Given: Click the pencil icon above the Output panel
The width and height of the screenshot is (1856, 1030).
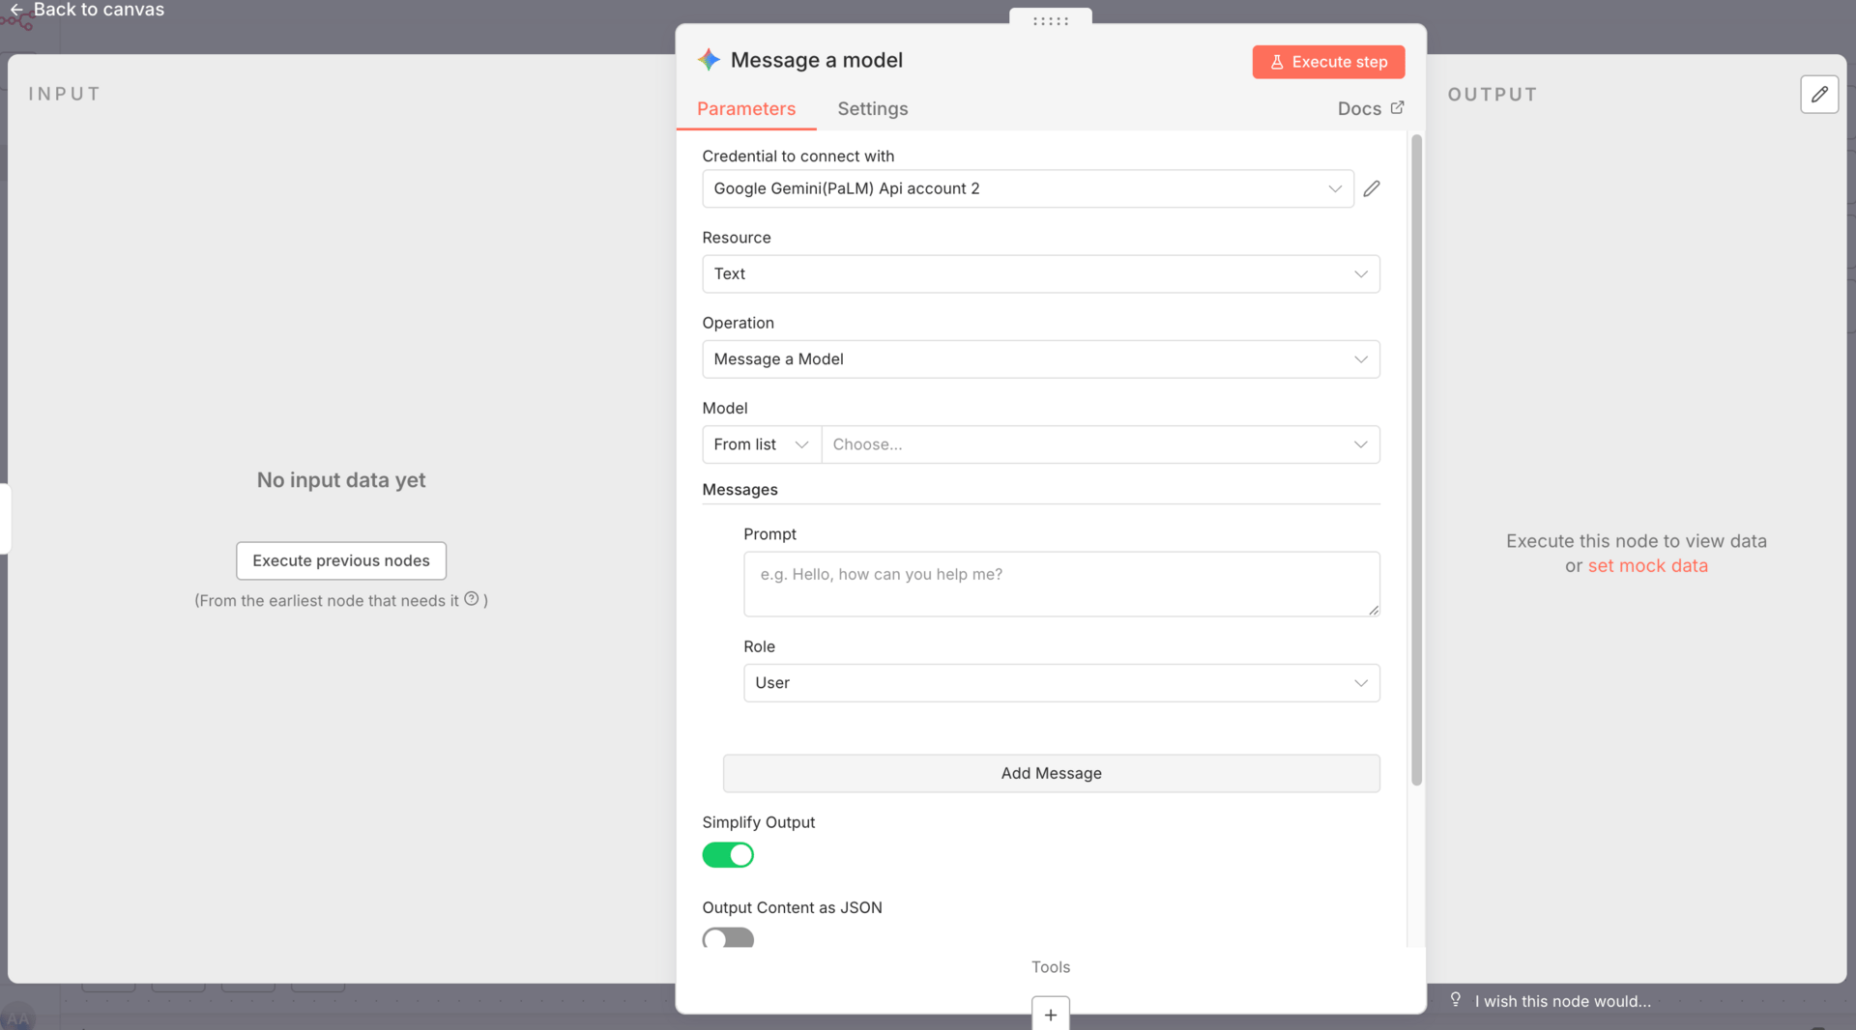Looking at the screenshot, I should coord(1820,94).
